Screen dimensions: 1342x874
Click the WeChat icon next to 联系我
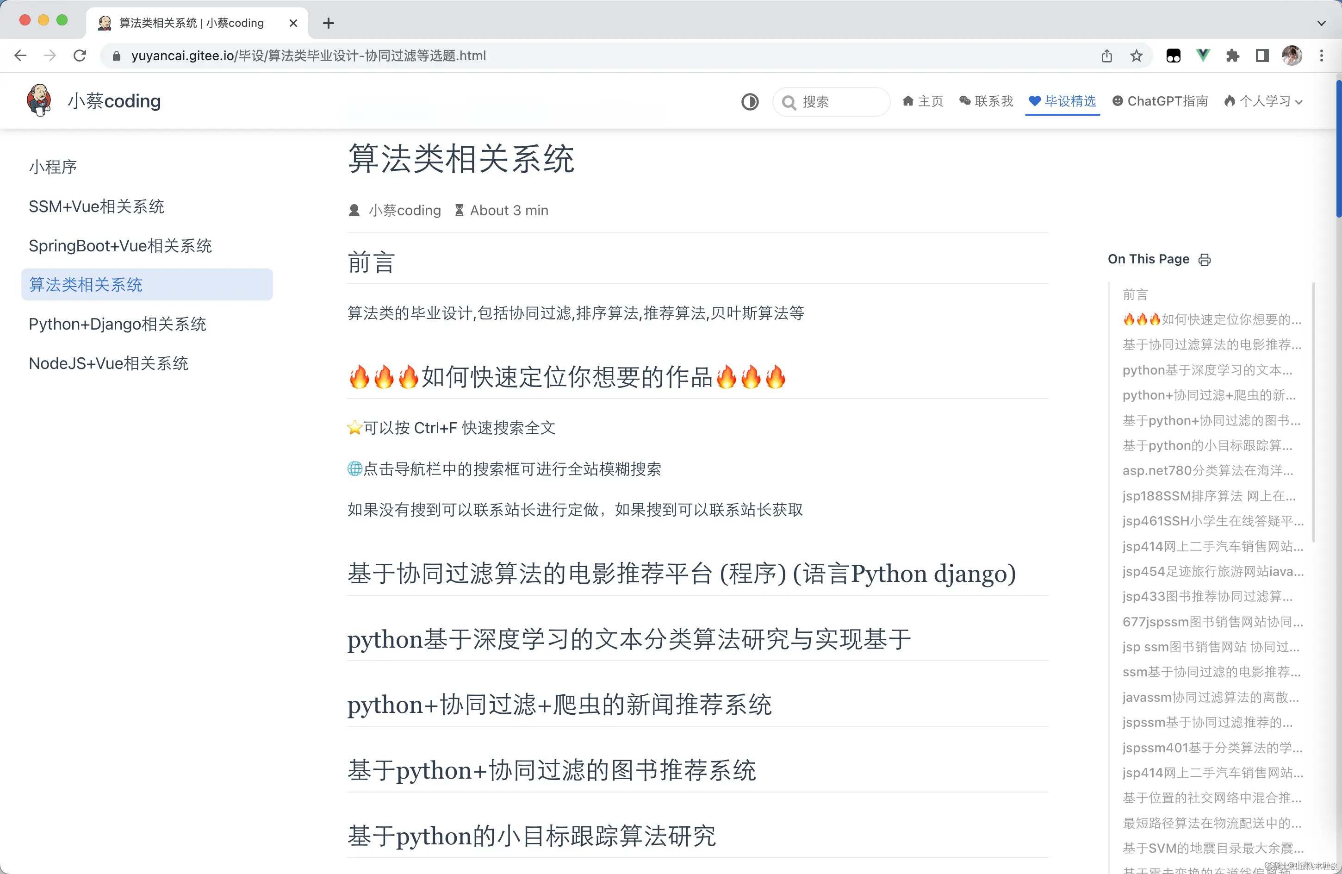coord(965,101)
